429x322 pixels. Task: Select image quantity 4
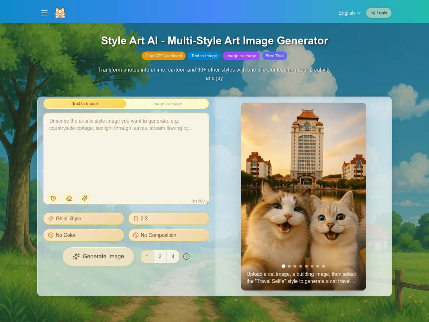pyautogui.click(x=173, y=257)
